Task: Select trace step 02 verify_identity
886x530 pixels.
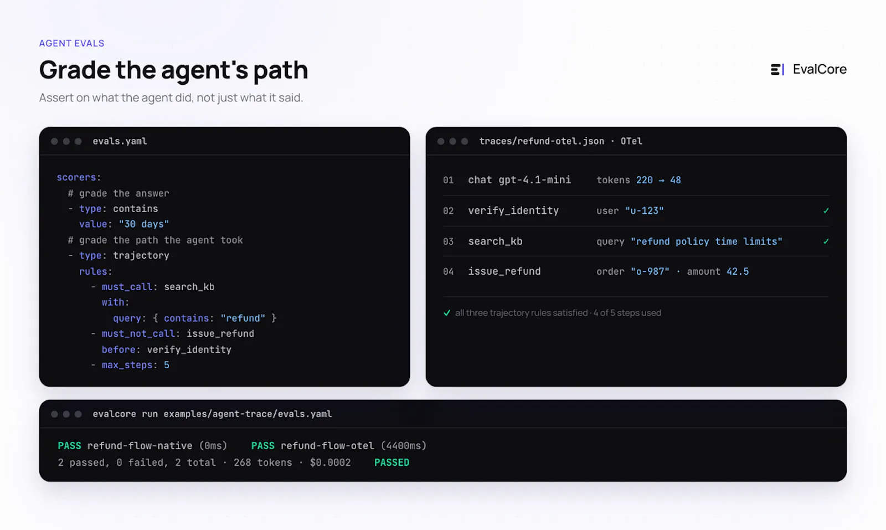Action: (x=636, y=210)
